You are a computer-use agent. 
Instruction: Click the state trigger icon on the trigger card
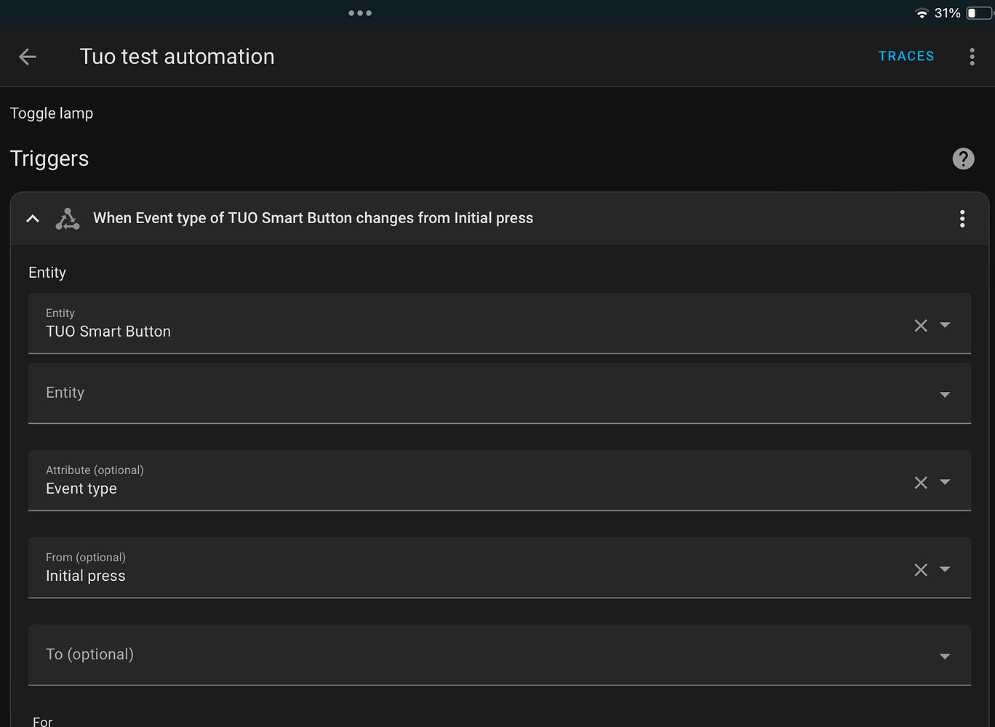[68, 218]
